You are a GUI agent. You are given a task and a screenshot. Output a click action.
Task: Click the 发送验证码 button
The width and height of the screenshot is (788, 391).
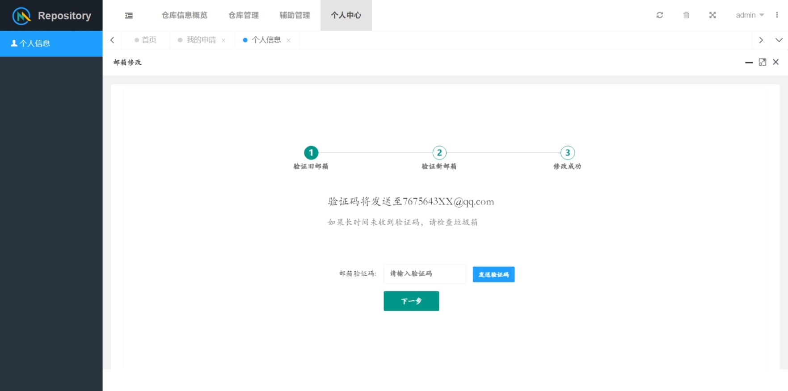[x=493, y=274]
